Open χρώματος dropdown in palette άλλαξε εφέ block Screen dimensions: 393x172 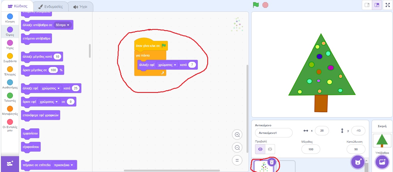51,88
